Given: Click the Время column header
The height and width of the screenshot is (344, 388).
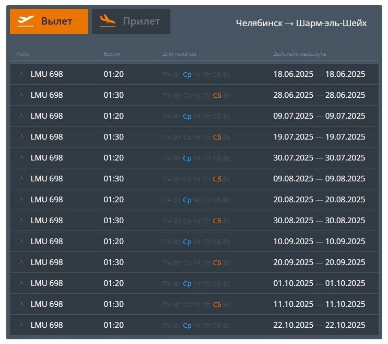Looking at the screenshot, I should [112, 54].
